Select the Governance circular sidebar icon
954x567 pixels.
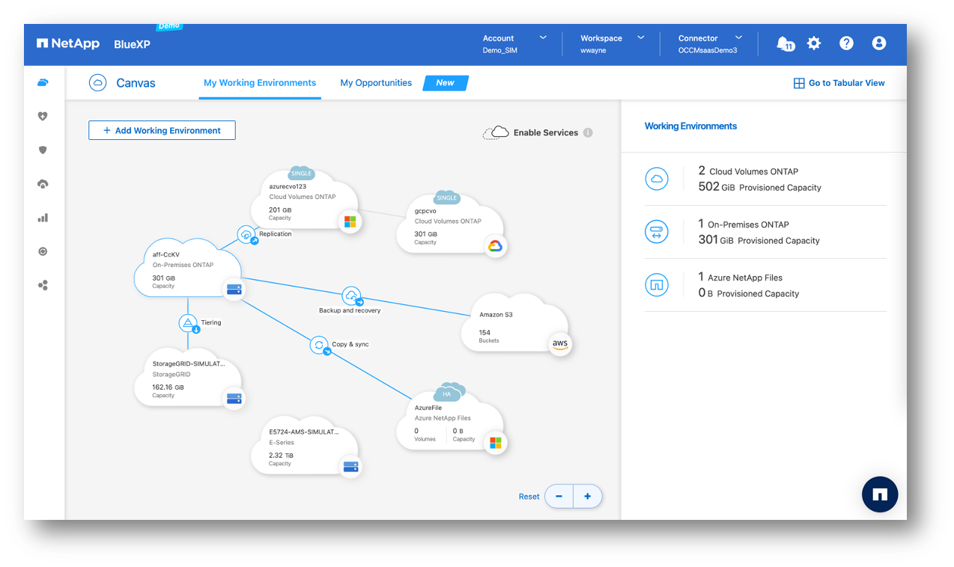(43, 251)
